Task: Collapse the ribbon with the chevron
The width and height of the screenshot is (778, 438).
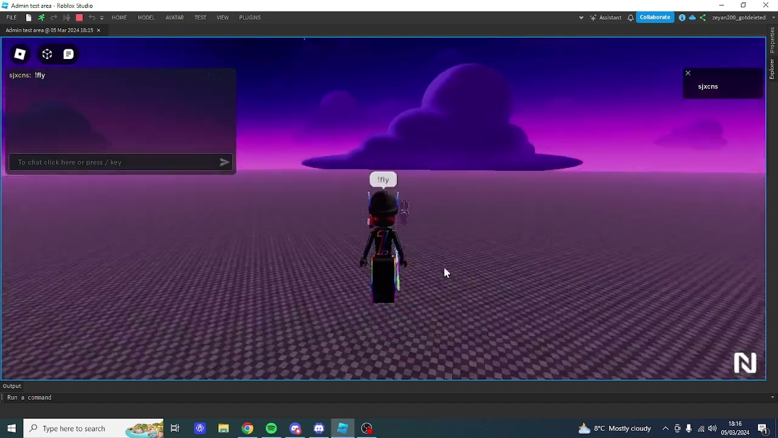Action: [581, 18]
